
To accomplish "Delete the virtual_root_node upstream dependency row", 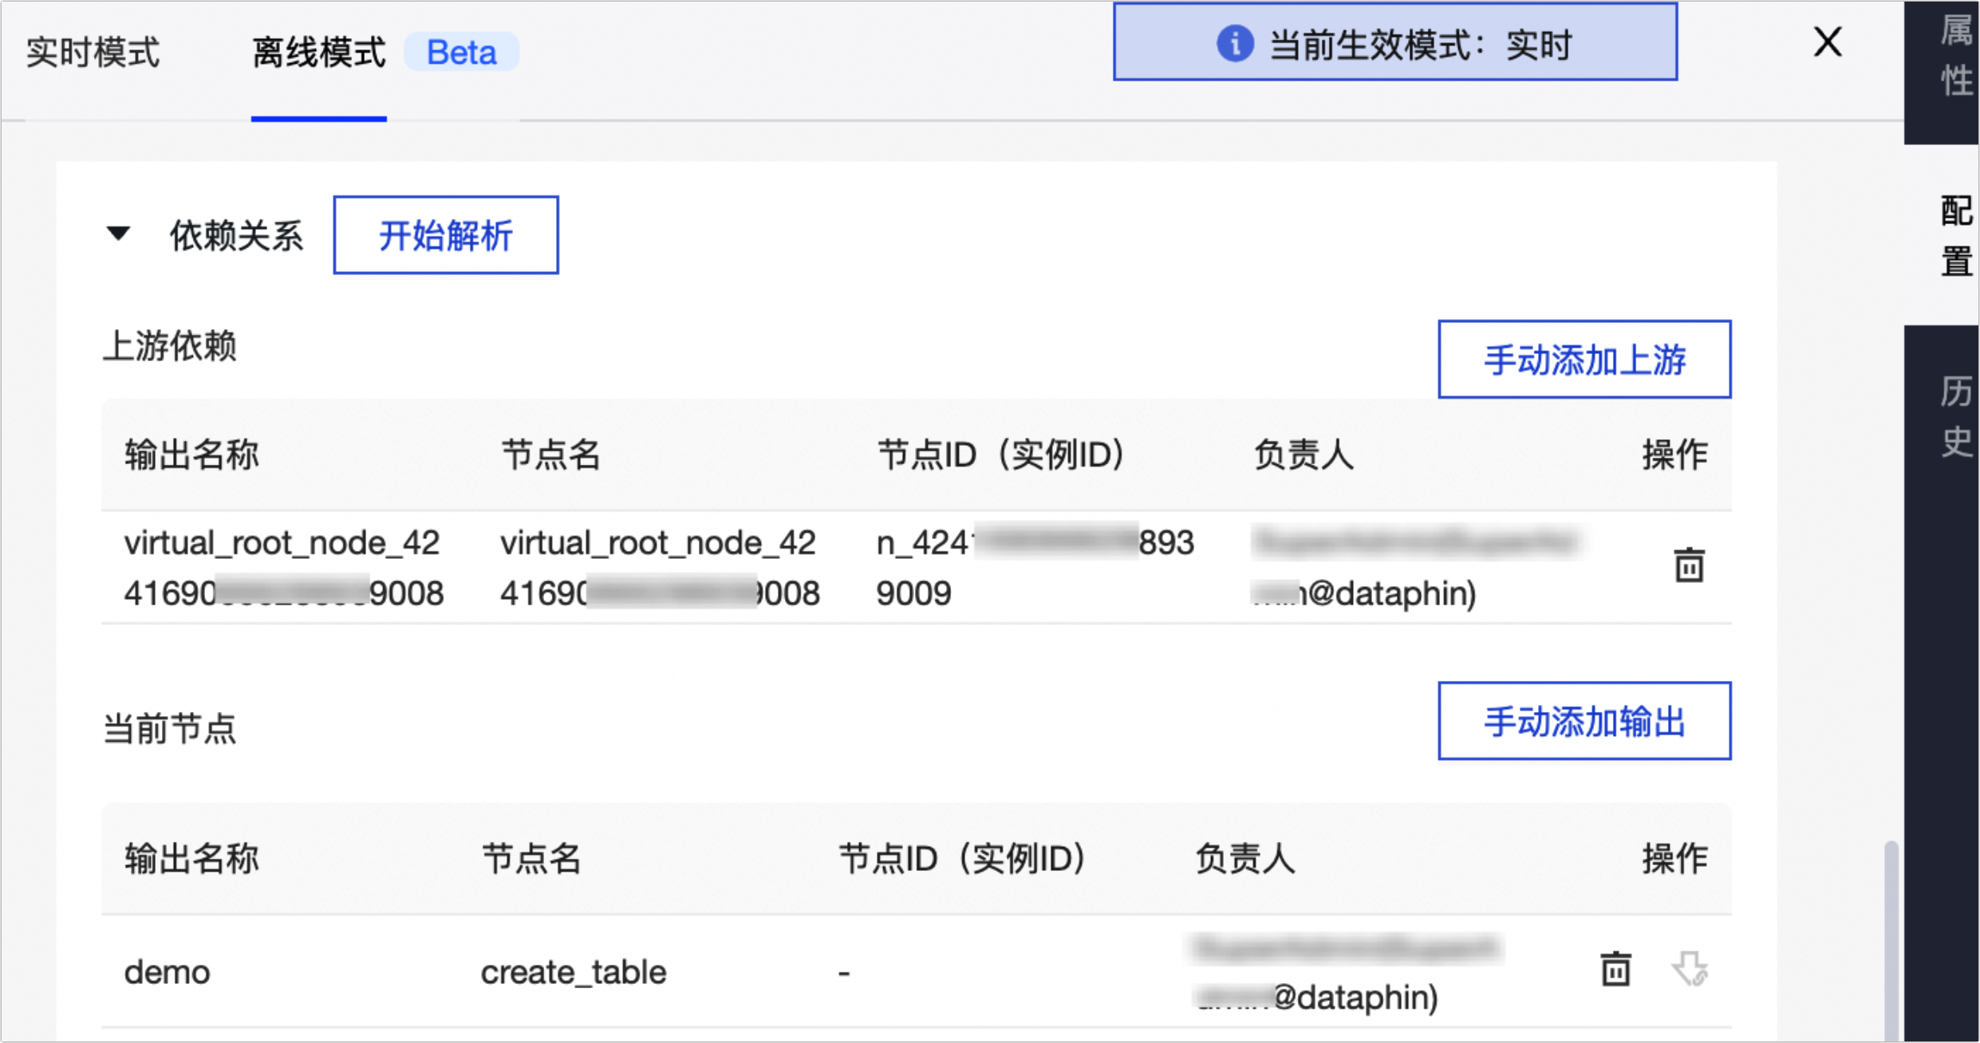I will (x=1688, y=565).
